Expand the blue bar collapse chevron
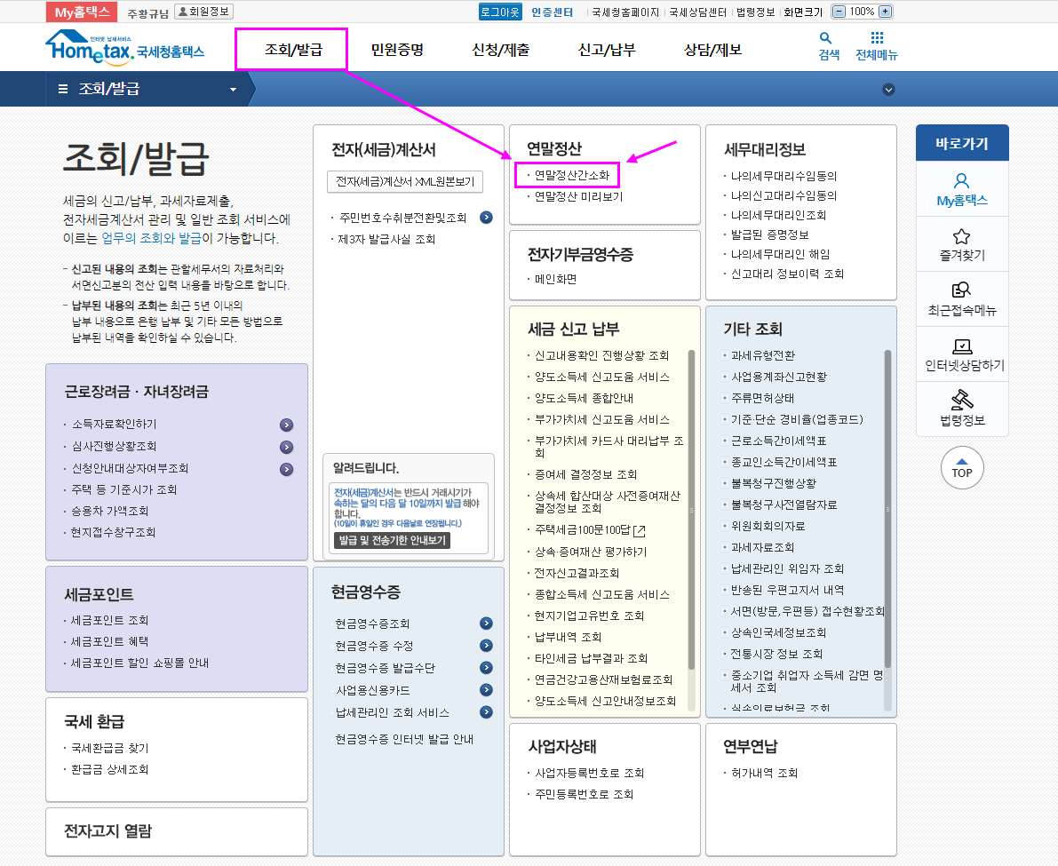Image resolution: width=1058 pixels, height=866 pixels. [888, 90]
